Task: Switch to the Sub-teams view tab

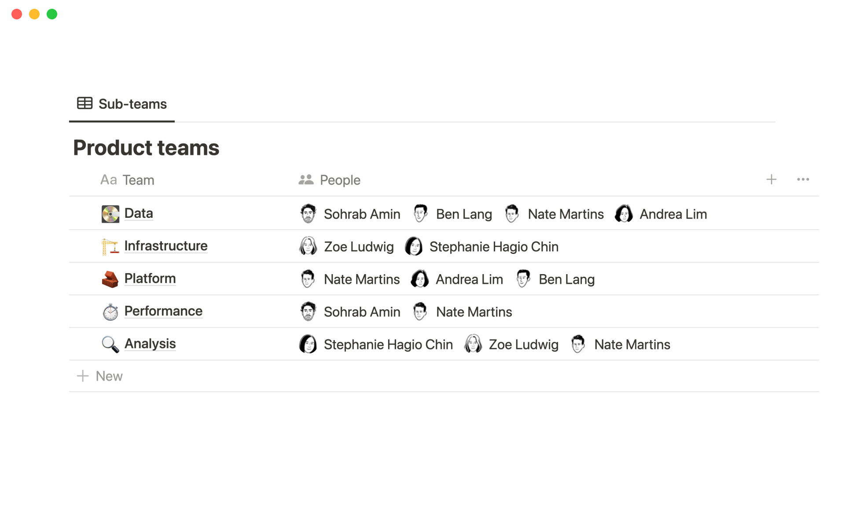Action: point(122,104)
